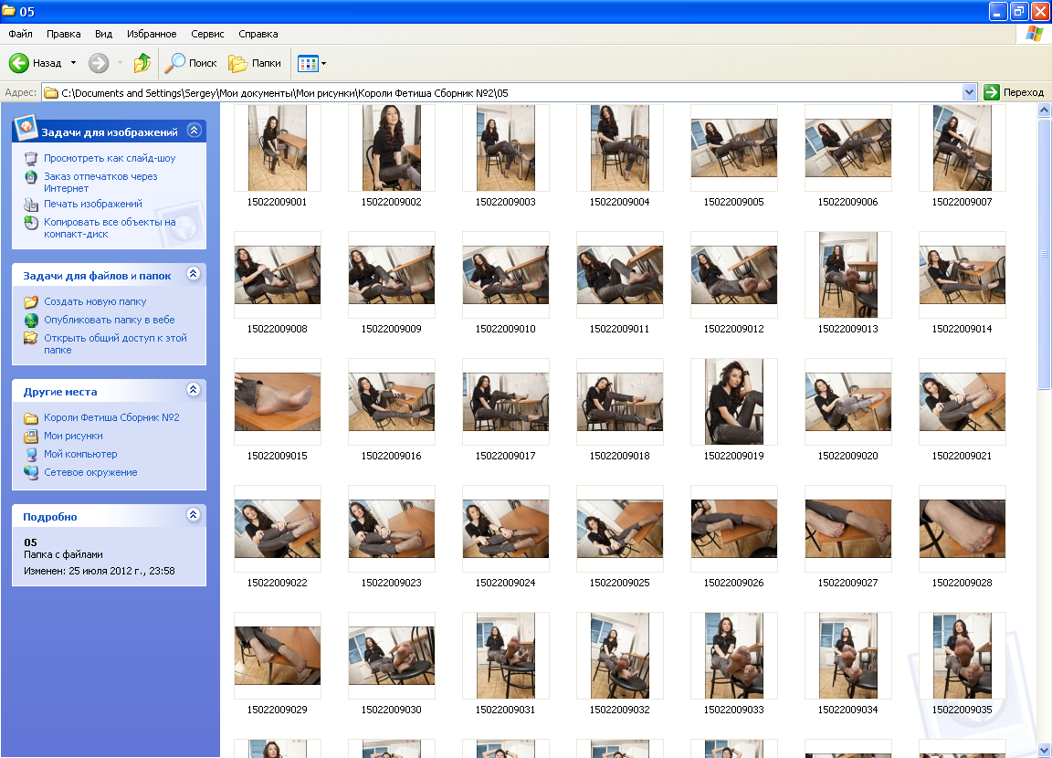Click the slideshow icon beside Просмотреть как слайд-шоу
The image size is (1052, 758).
31,158
